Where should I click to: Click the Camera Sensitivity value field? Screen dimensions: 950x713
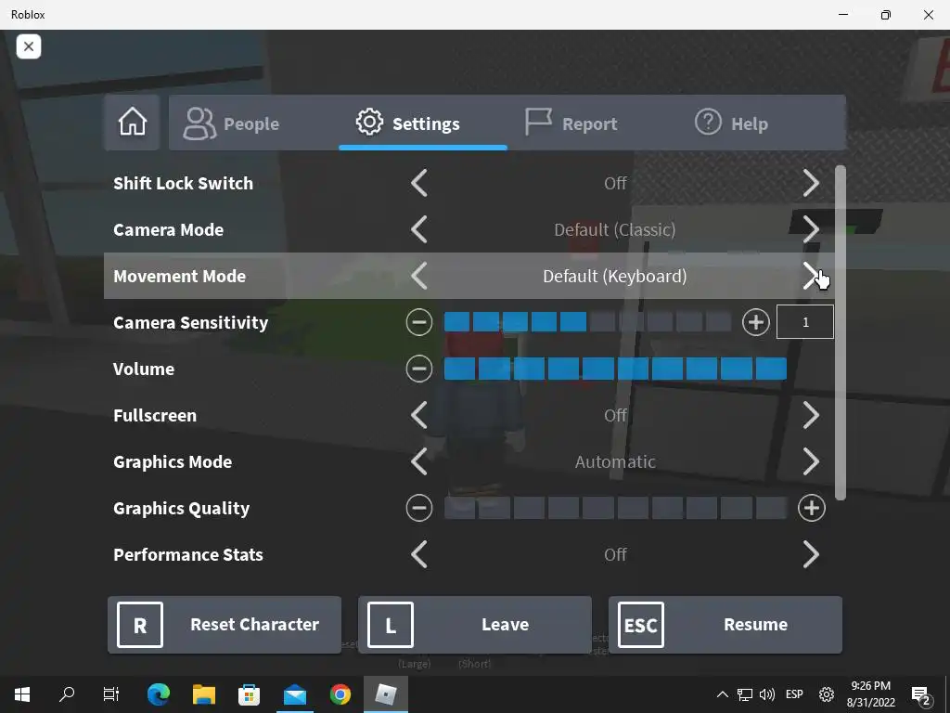point(805,322)
